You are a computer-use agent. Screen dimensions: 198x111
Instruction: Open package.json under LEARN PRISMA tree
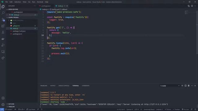pos(17,34)
